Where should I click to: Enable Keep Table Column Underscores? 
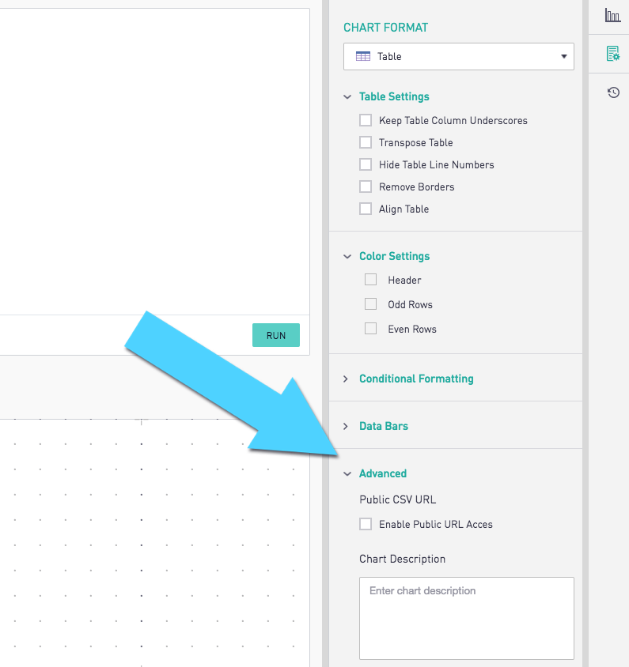[366, 120]
